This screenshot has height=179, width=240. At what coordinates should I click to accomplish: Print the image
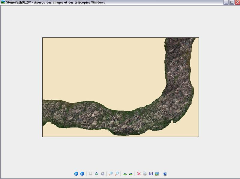pyautogui.click(x=145, y=174)
